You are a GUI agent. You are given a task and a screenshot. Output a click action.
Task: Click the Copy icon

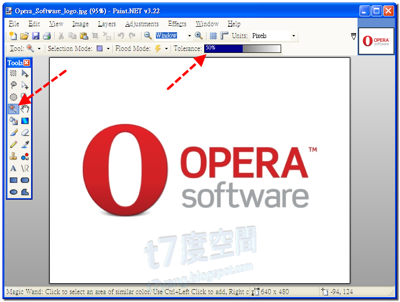(73, 36)
